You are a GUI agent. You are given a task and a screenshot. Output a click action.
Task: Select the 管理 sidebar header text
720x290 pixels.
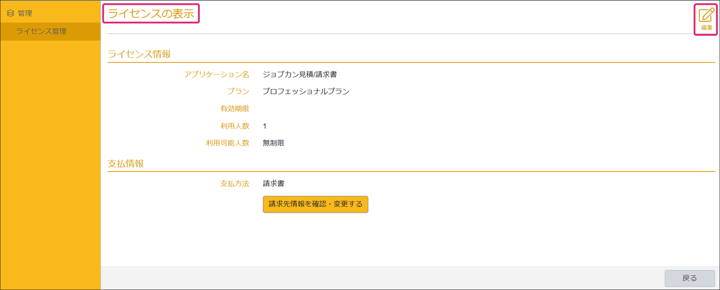[25, 13]
